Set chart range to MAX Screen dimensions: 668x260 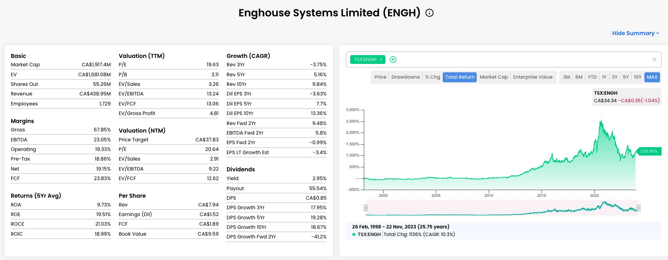[x=652, y=77]
